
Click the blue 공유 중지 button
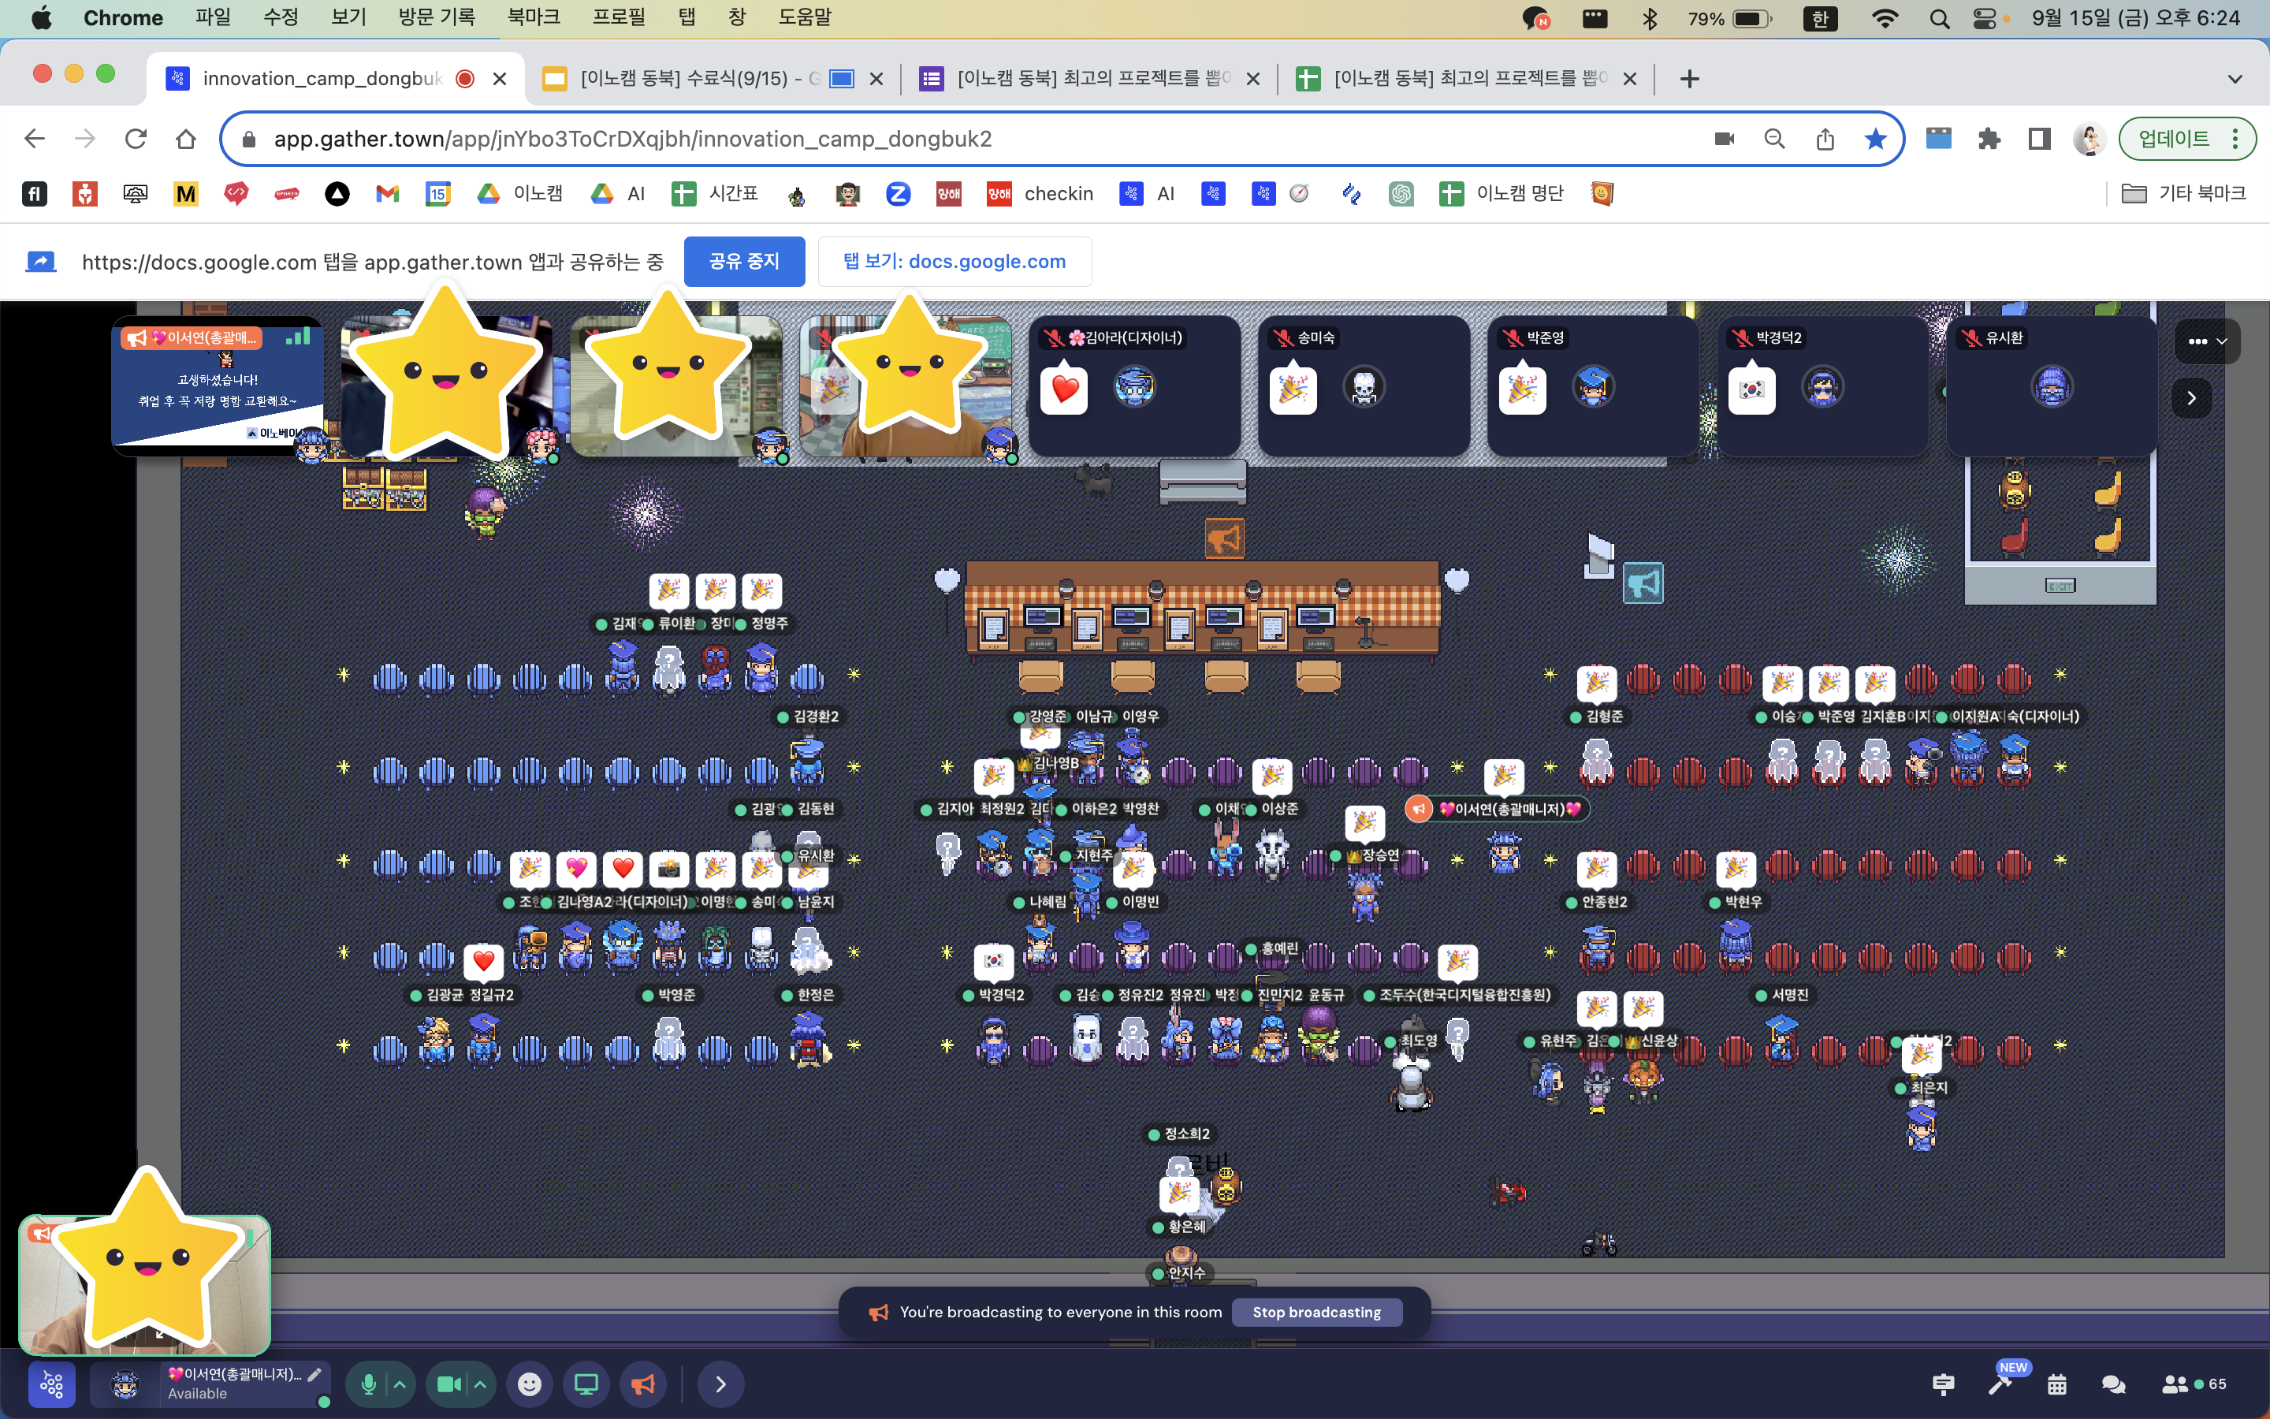pos(744,261)
